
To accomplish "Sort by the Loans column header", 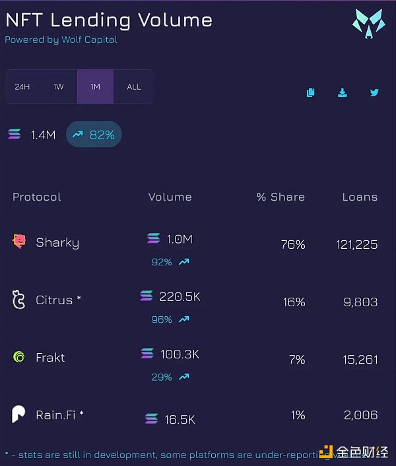I will click(x=360, y=197).
